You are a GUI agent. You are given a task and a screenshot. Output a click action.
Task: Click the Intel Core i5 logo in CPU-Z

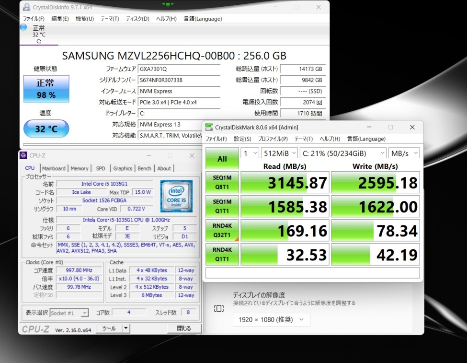tap(176, 196)
